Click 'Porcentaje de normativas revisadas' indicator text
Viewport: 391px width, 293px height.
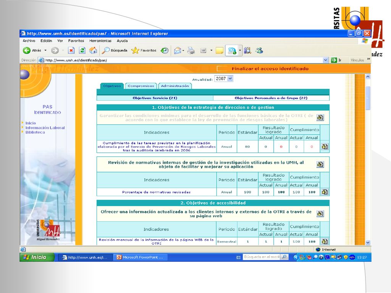(x=156, y=192)
